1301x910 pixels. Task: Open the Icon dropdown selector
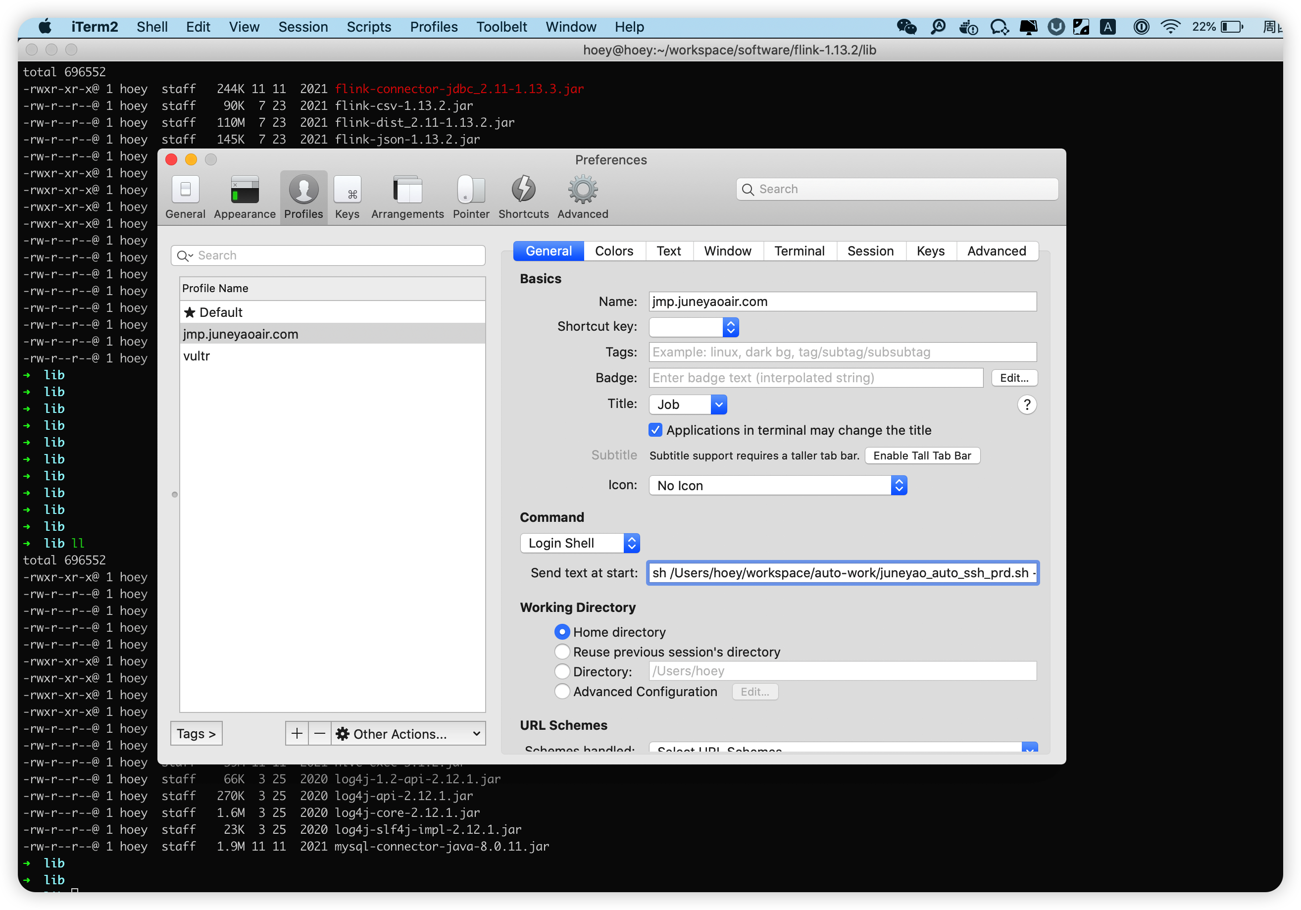tap(777, 485)
